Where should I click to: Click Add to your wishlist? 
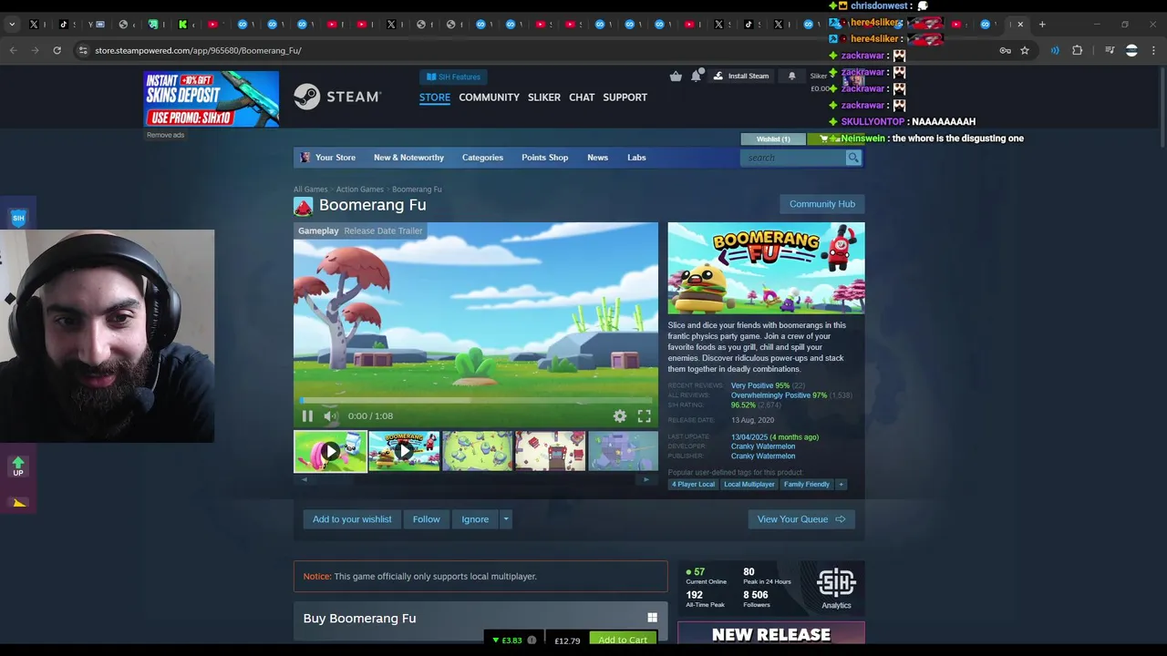(x=352, y=519)
